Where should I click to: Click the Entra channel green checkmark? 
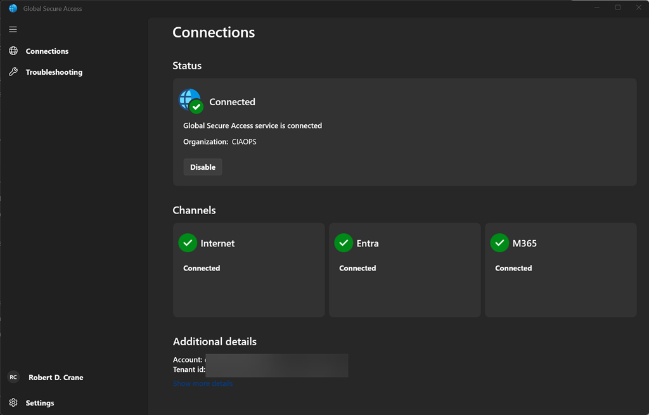click(344, 243)
